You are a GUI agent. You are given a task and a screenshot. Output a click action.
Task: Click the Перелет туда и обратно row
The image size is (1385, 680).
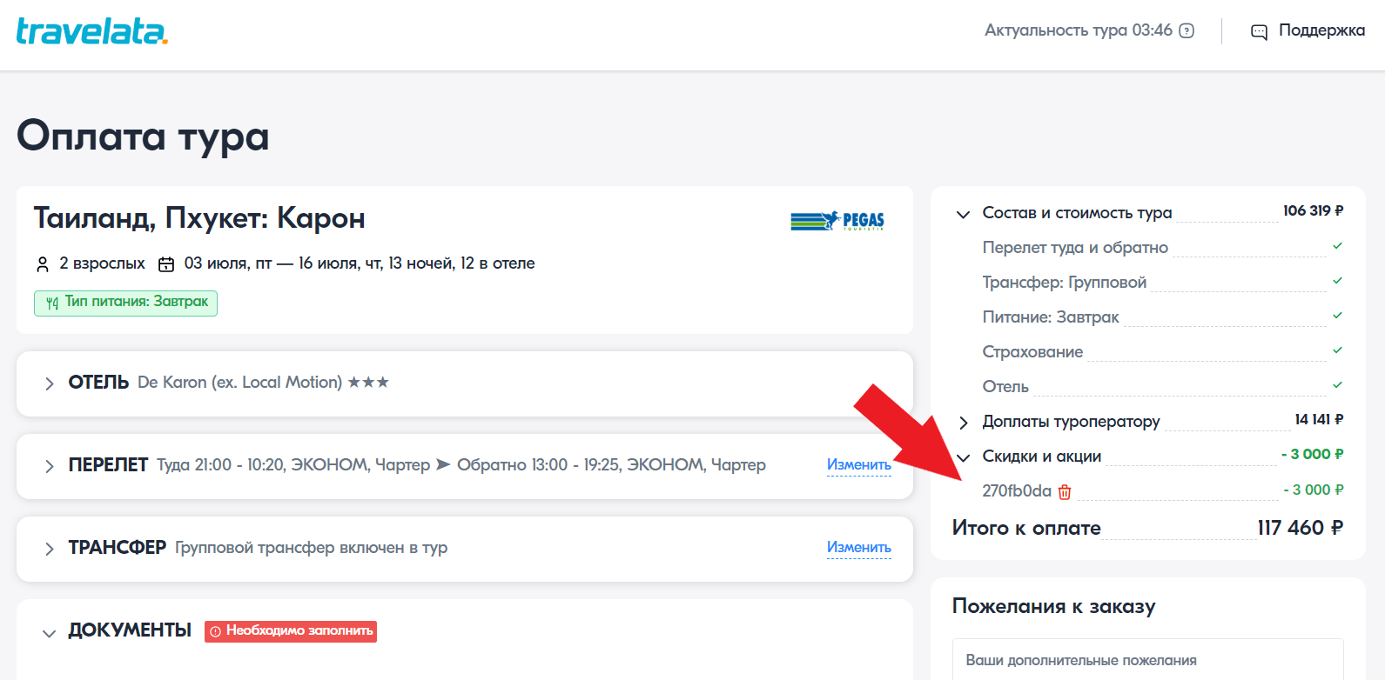(x=1163, y=248)
